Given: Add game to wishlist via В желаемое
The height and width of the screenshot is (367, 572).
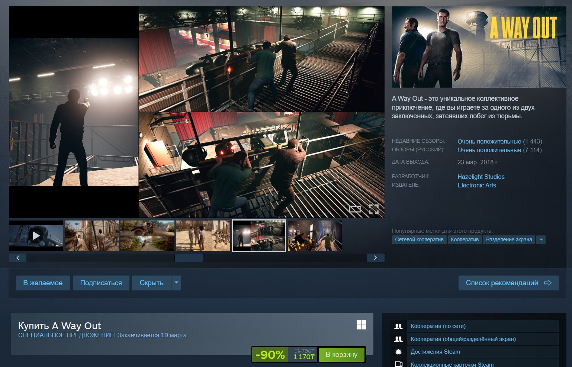Looking at the screenshot, I should click(x=43, y=283).
